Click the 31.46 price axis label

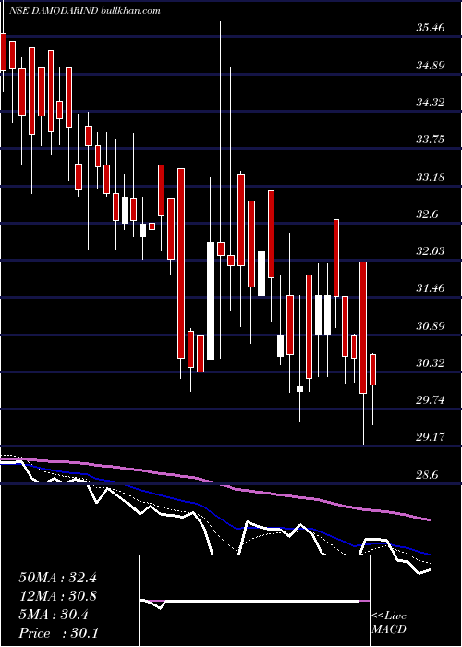431,288
